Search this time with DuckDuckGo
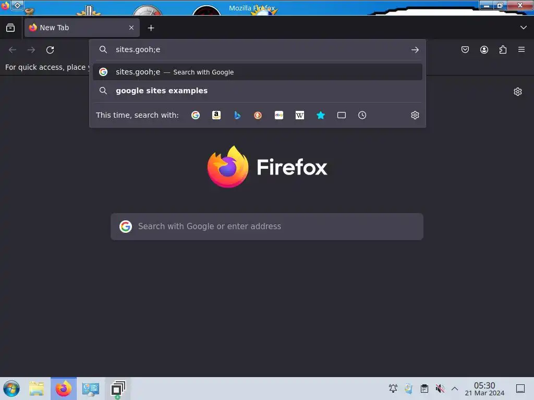Viewport: 534px width, 400px height. 258,115
